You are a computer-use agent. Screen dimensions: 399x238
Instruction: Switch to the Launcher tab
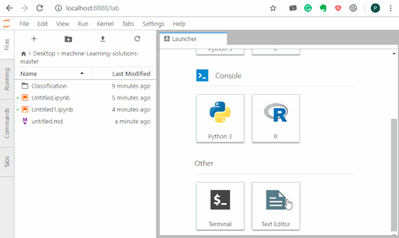(x=193, y=39)
